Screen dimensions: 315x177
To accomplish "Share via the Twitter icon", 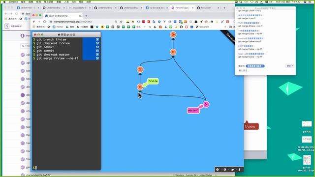I will [232, 170].
